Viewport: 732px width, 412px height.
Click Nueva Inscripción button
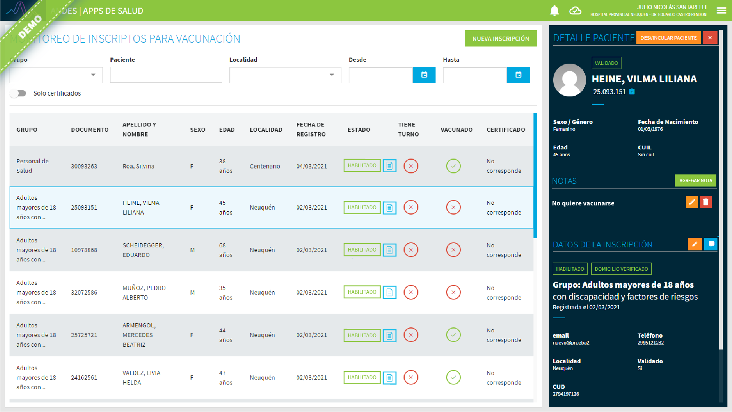(x=501, y=38)
